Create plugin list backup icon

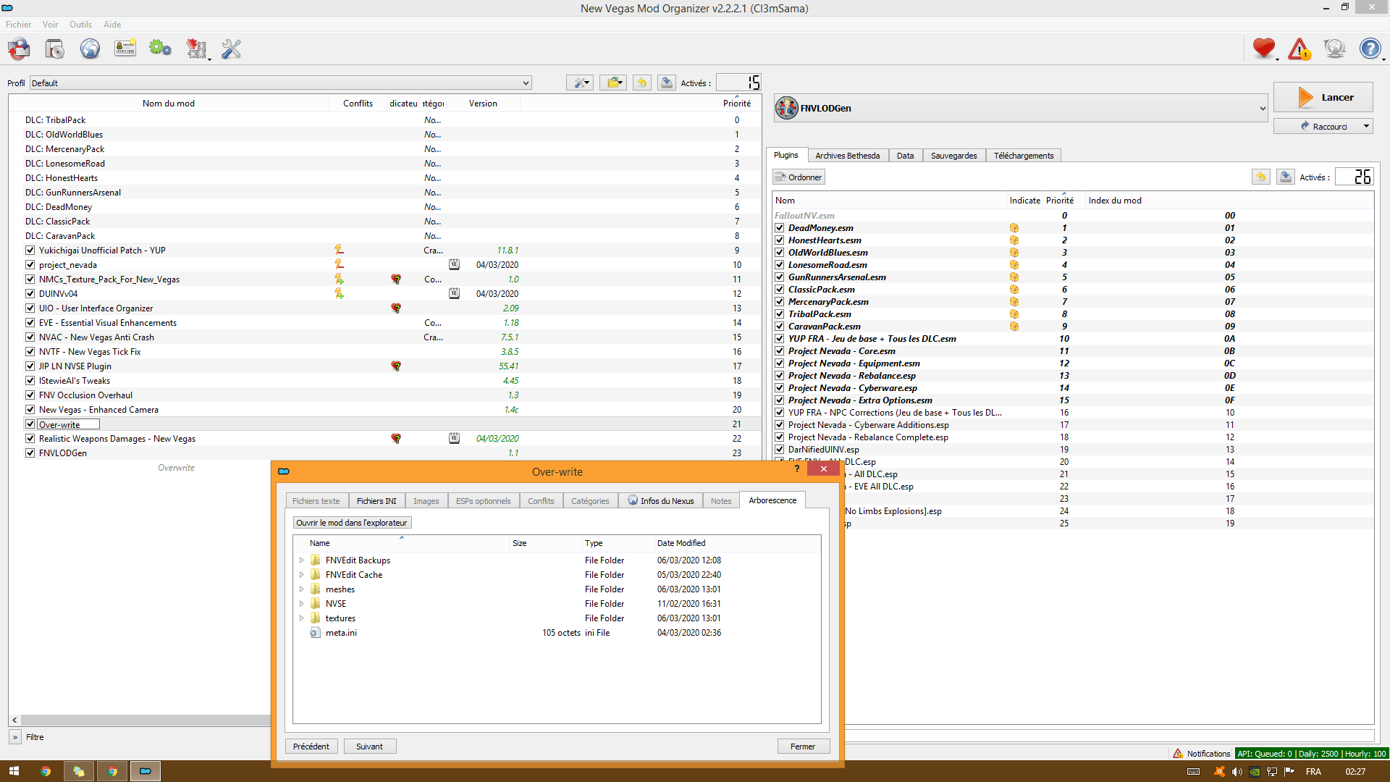(1286, 177)
